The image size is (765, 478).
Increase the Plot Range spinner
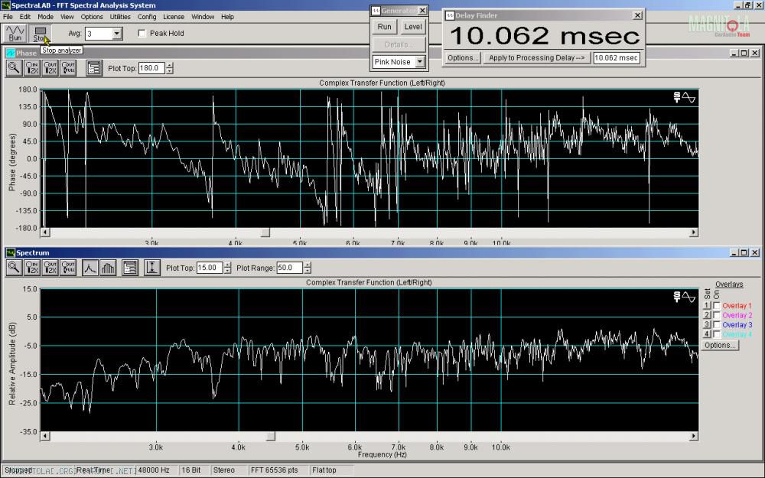click(x=308, y=265)
